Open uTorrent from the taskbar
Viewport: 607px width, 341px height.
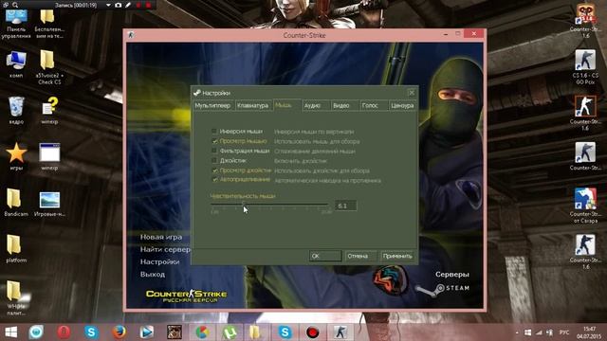click(230, 332)
